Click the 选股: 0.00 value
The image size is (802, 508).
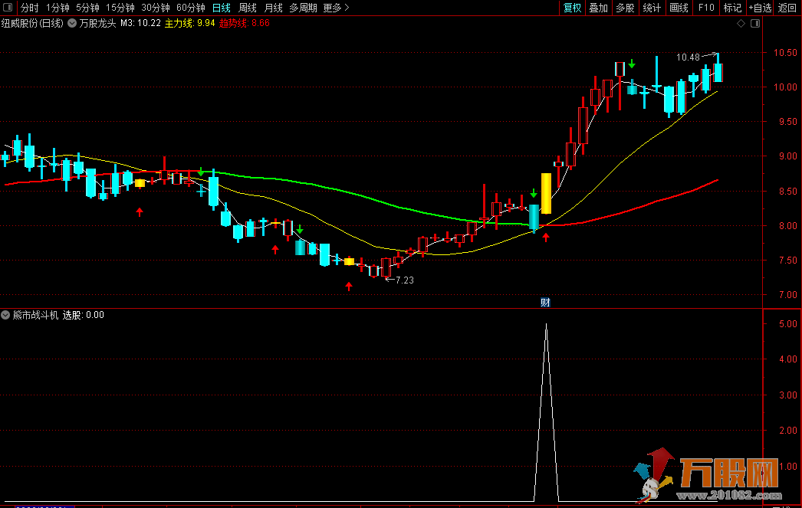(x=84, y=315)
